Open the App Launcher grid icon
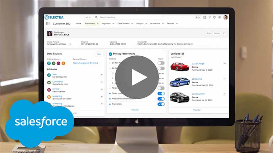 click(x=48, y=24)
